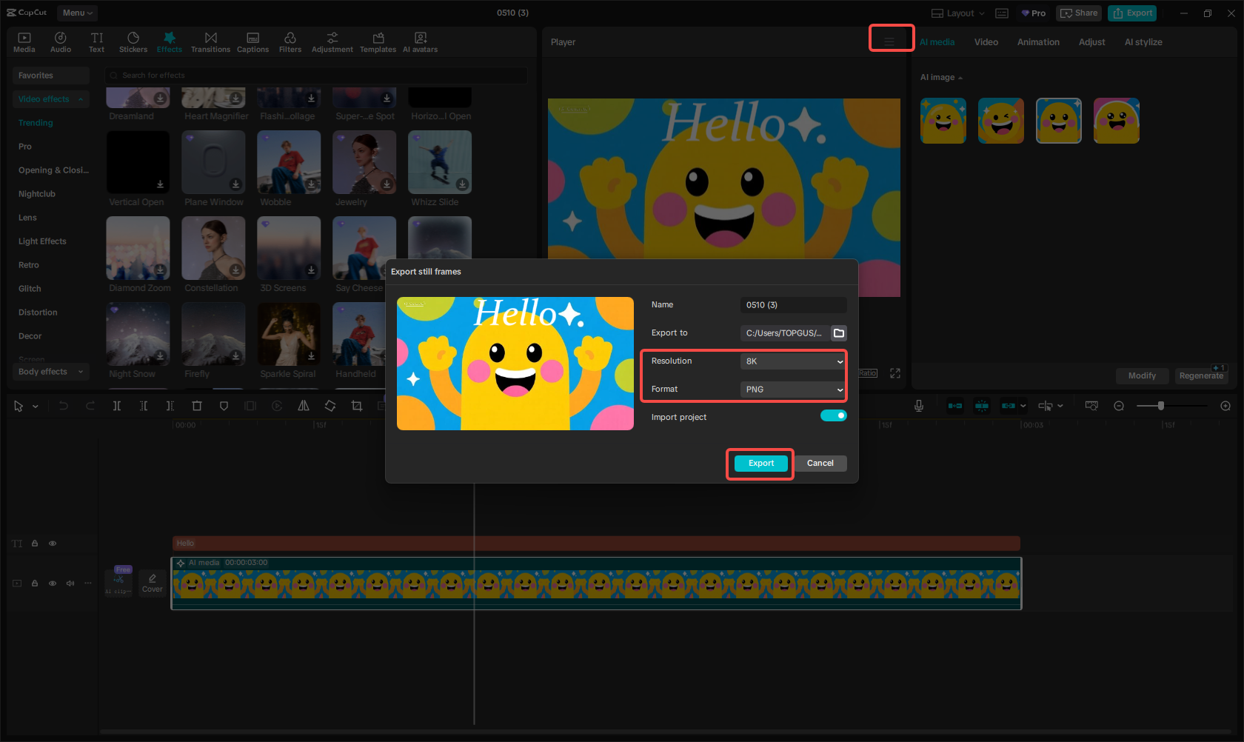Screen dimensions: 1244x742
Task: Hide the Hello text track with the eye icon
Action: tap(53, 544)
